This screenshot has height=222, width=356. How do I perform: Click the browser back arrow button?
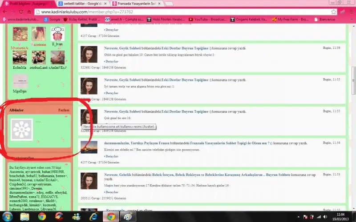click(6, 12)
